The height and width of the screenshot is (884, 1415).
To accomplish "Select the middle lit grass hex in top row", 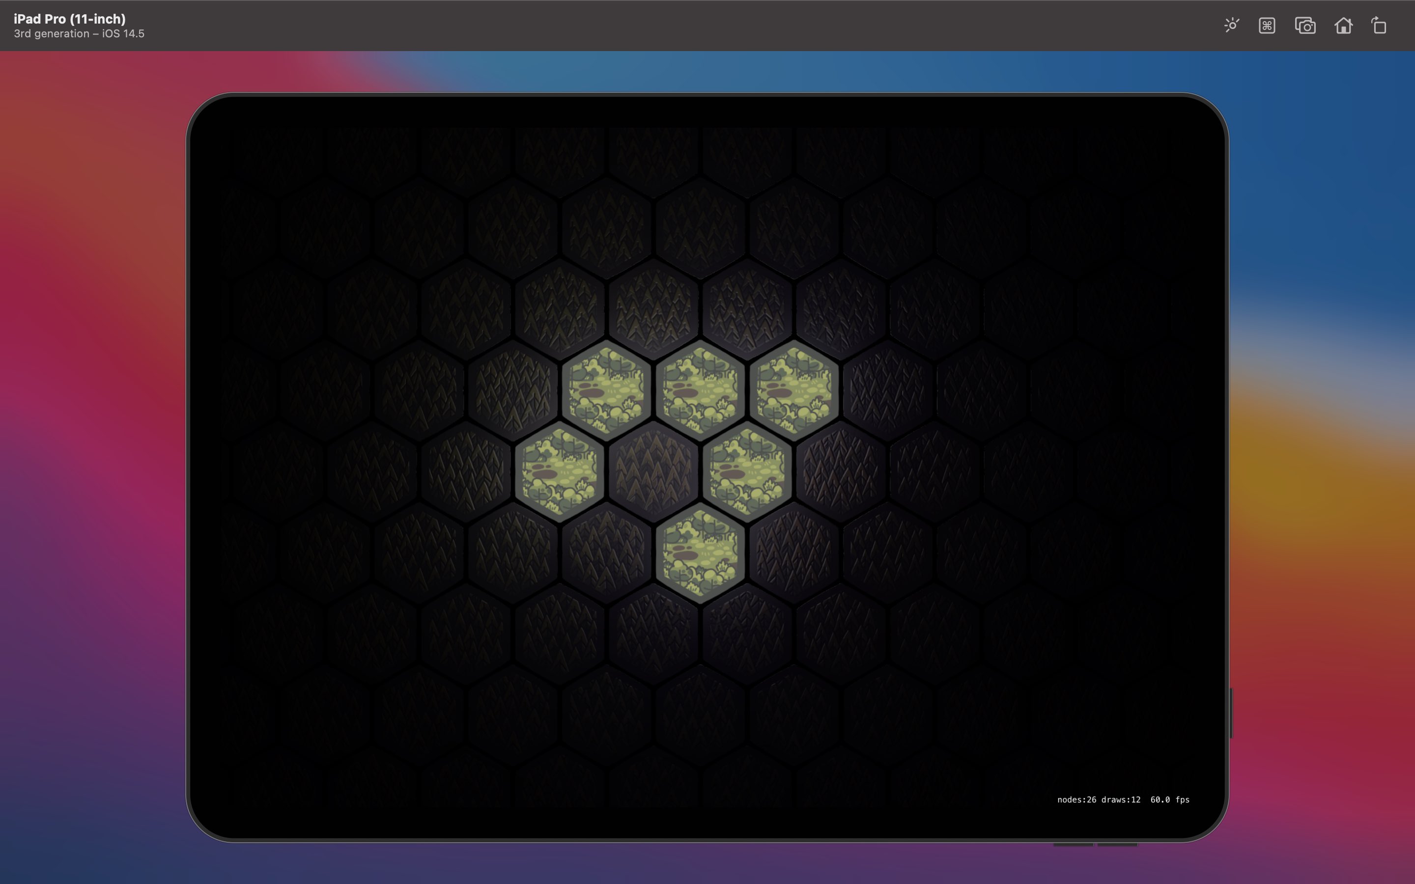I will (700, 390).
